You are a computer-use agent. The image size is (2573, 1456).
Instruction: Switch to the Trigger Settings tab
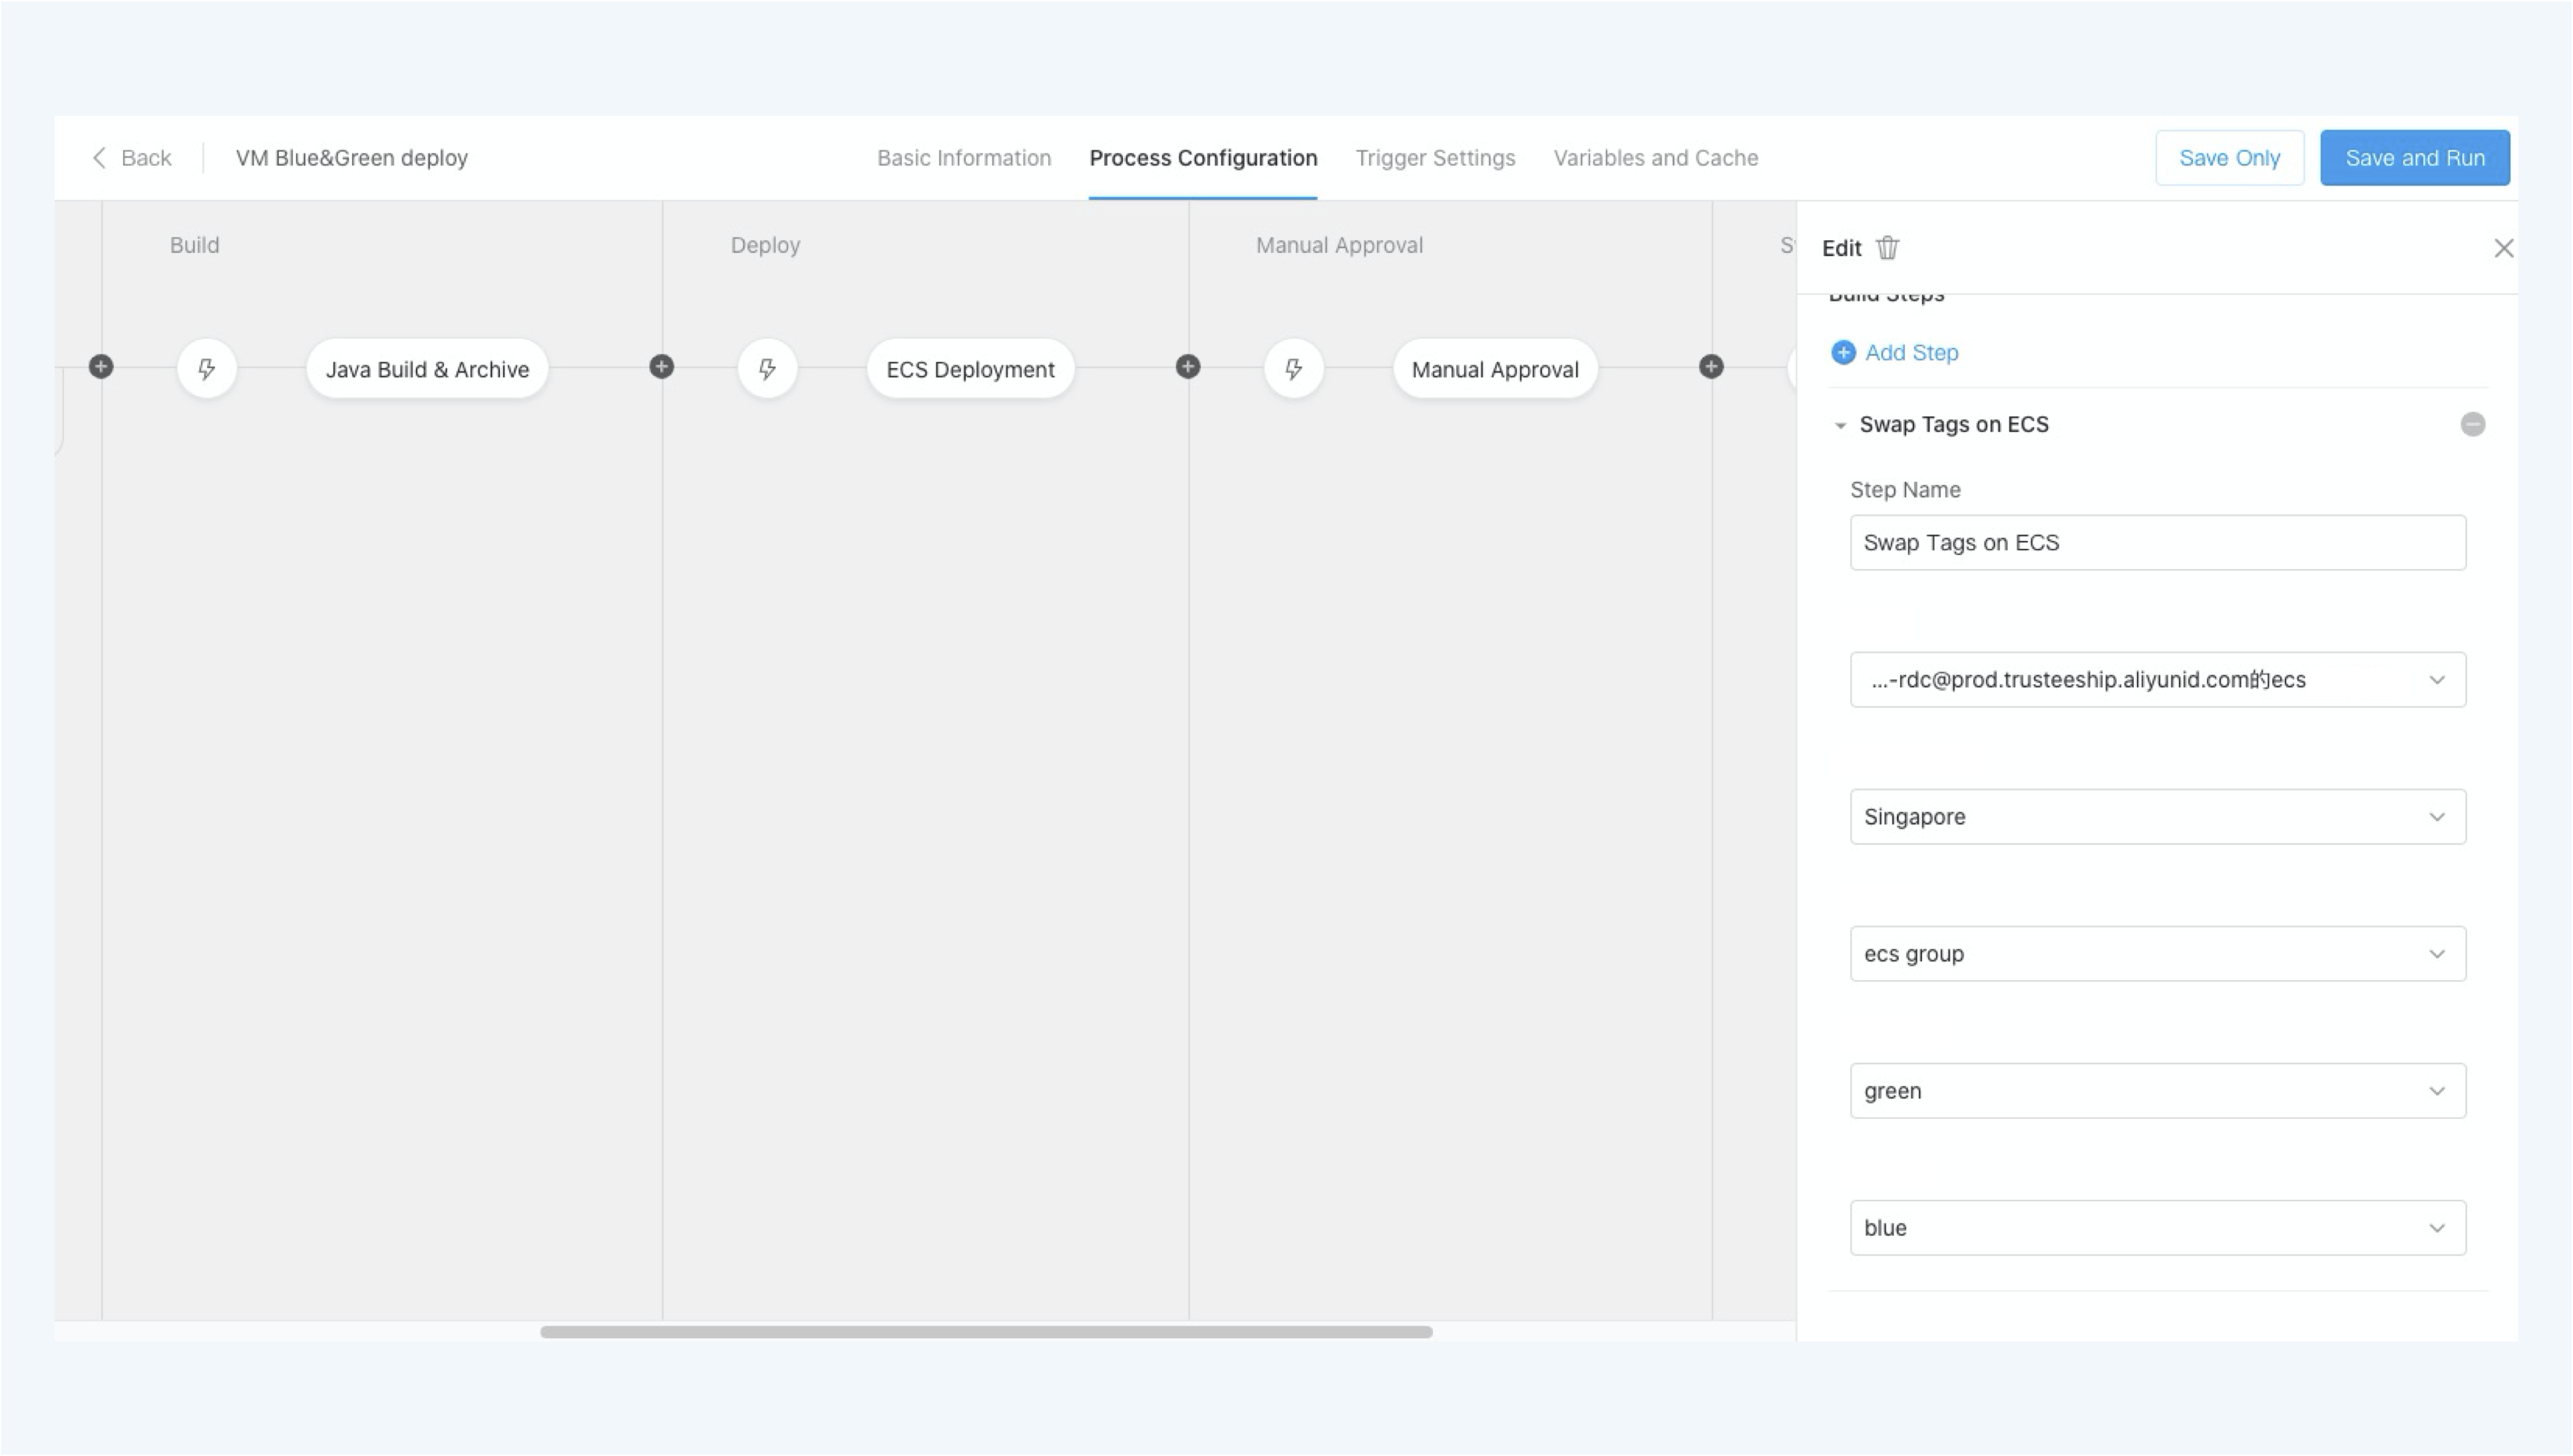(1435, 158)
